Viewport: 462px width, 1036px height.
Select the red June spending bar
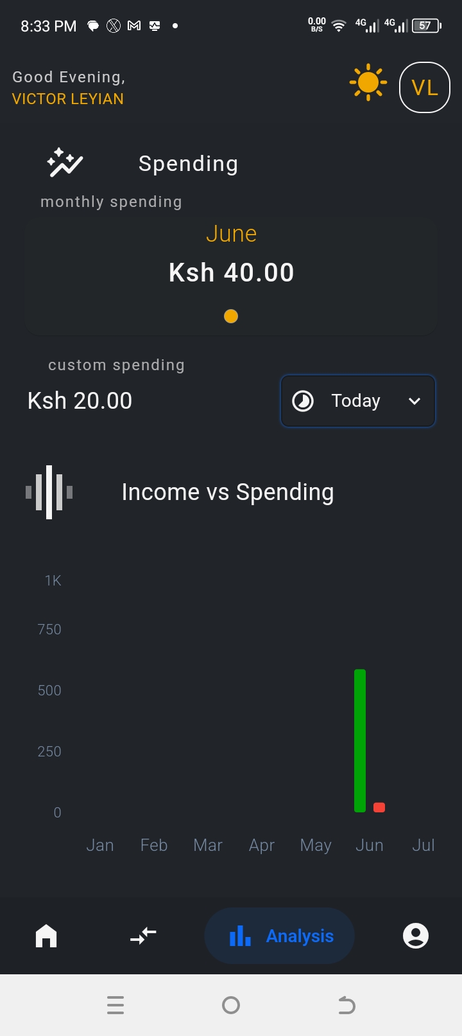[x=379, y=807]
